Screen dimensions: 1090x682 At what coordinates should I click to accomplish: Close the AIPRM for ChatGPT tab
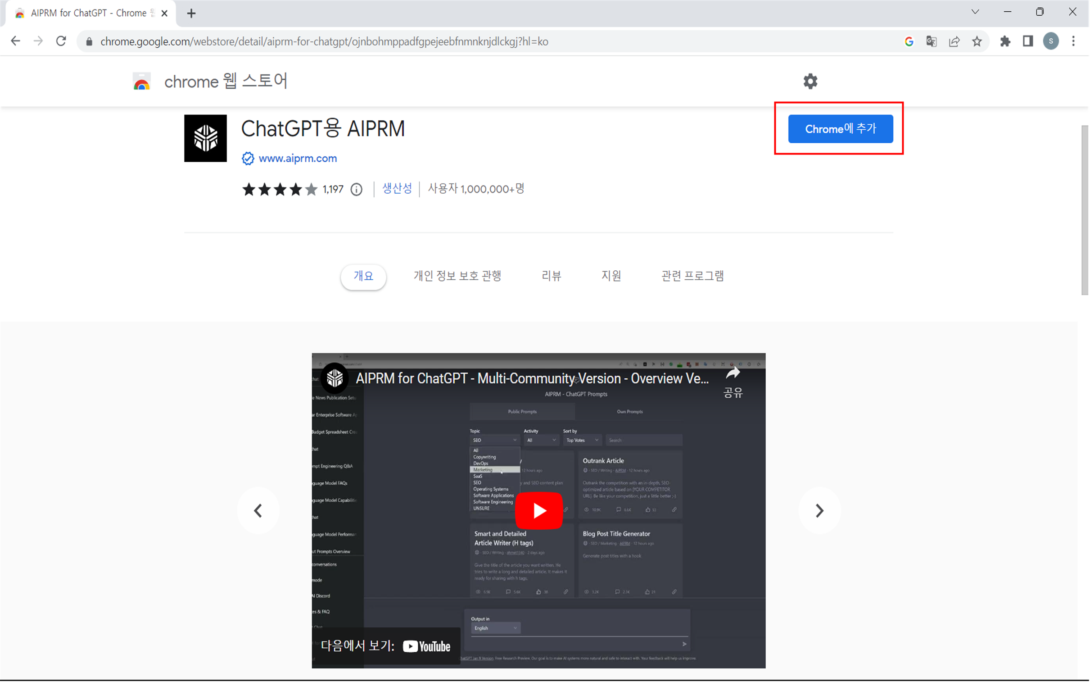pos(164,14)
